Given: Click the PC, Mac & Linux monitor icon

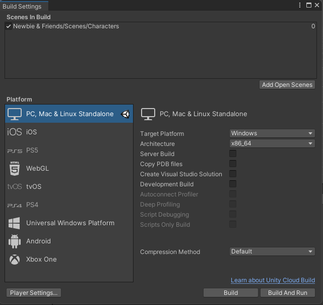Looking at the screenshot, I should [x=15, y=114].
